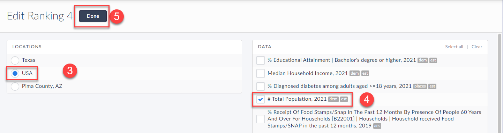This screenshot has width=503, height=133.
Task: Uncheck Total Population, 2021 checkbox
Action: pyautogui.click(x=261, y=99)
